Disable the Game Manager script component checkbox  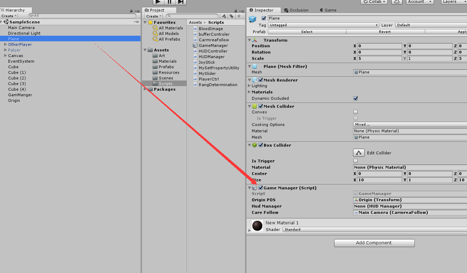(x=260, y=188)
